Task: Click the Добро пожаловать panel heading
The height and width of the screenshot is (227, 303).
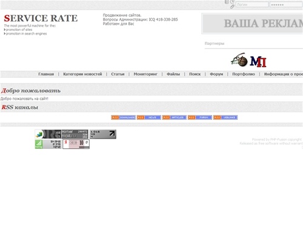Action: click(x=31, y=91)
